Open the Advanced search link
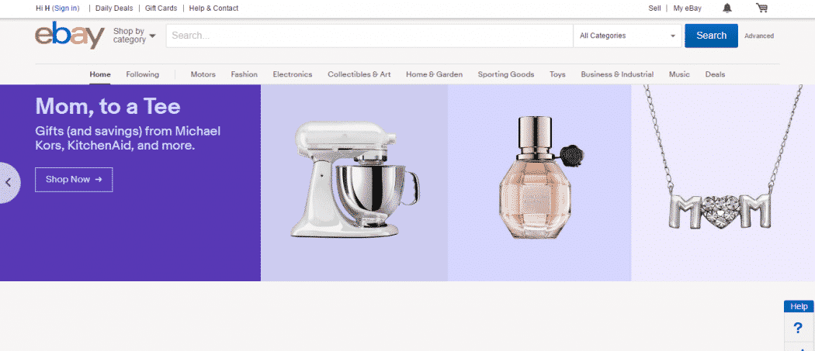The height and width of the screenshot is (351, 815). [759, 36]
